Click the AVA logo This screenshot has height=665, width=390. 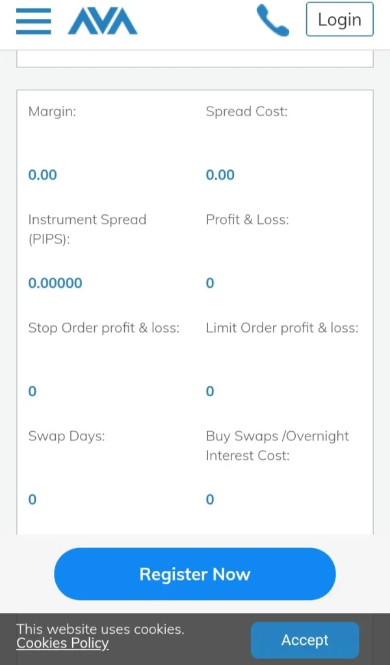coord(102,21)
